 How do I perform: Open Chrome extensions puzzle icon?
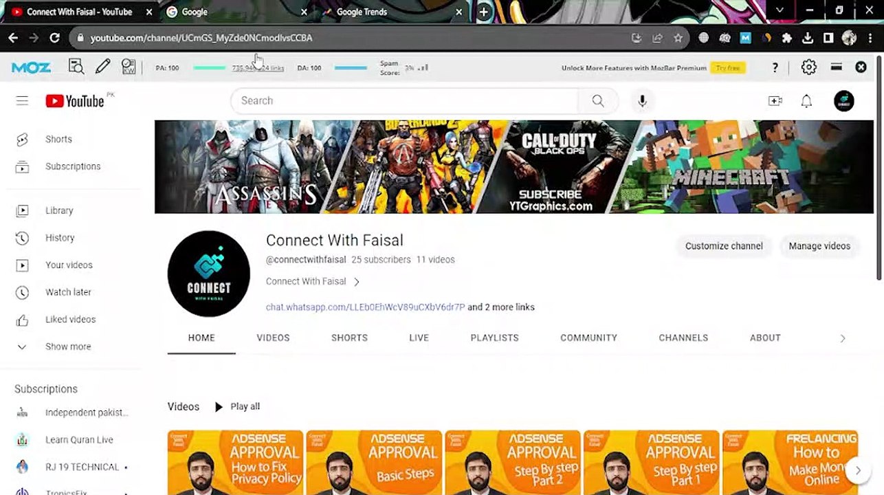coord(786,38)
